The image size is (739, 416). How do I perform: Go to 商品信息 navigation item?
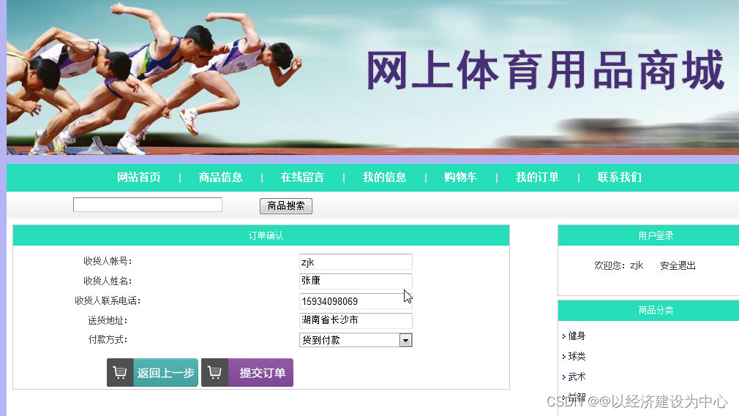(220, 177)
